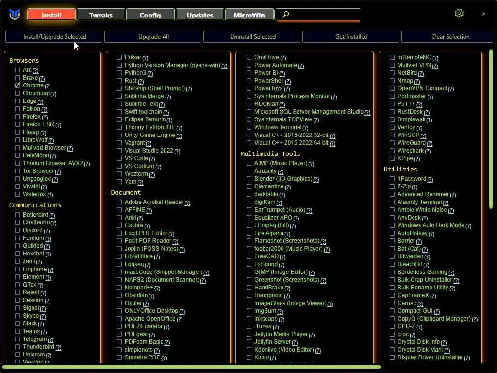Open the (?) help link for Python3
Screen dimensions: 497x373
[150, 74]
